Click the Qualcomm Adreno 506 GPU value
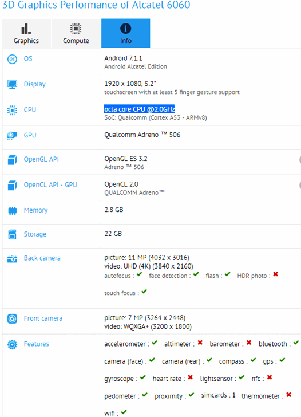 tap(142, 135)
